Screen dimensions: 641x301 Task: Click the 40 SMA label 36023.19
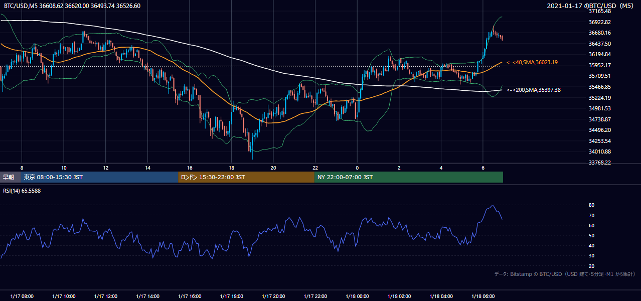pos(532,62)
